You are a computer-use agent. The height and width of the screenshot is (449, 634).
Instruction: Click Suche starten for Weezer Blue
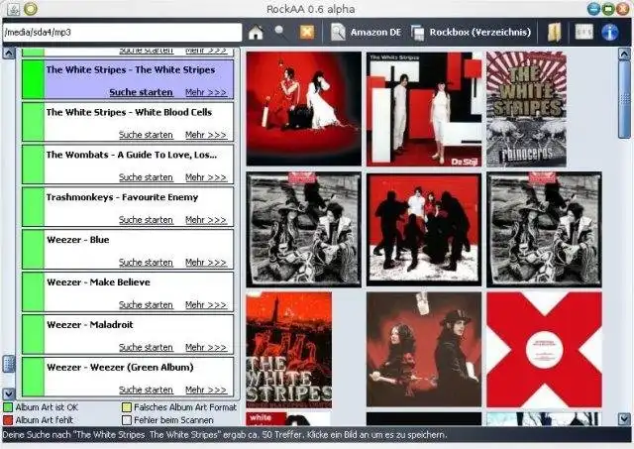(x=146, y=262)
